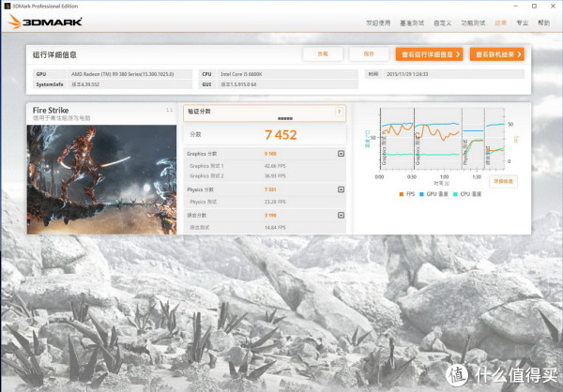
Task: Click the CPU value Intel Core i5 6600K
Action: coord(241,74)
